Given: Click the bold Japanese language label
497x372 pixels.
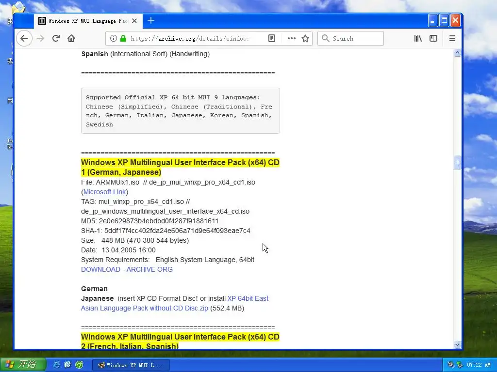Looking at the screenshot, I should click(97, 298).
